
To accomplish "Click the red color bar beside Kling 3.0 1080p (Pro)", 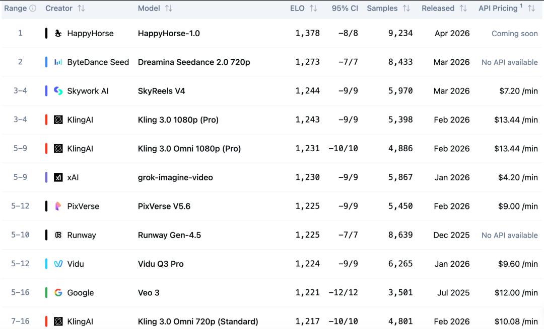I will [x=46, y=120].
